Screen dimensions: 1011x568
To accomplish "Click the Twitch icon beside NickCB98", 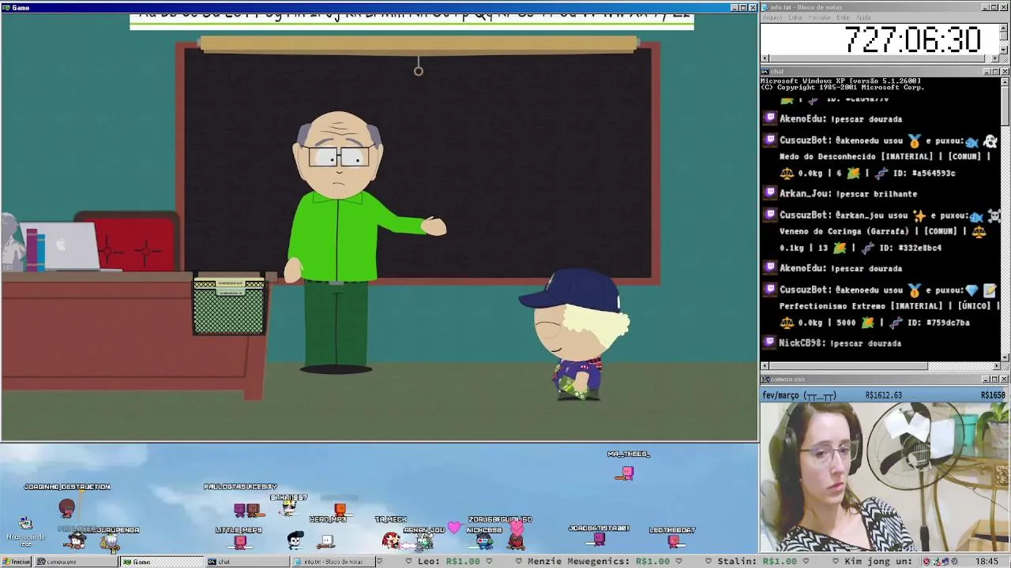I will [x=769, y=342].
